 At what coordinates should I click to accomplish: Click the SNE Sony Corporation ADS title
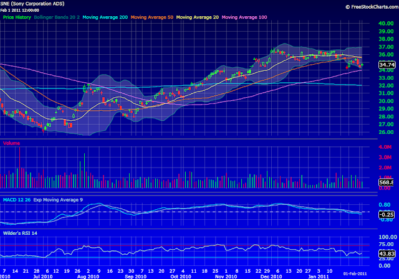tap(32, 4)
